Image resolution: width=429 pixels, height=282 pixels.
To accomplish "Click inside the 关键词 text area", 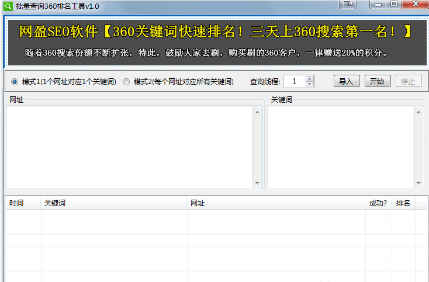I will pyautogui.click(x=341, y=147).
